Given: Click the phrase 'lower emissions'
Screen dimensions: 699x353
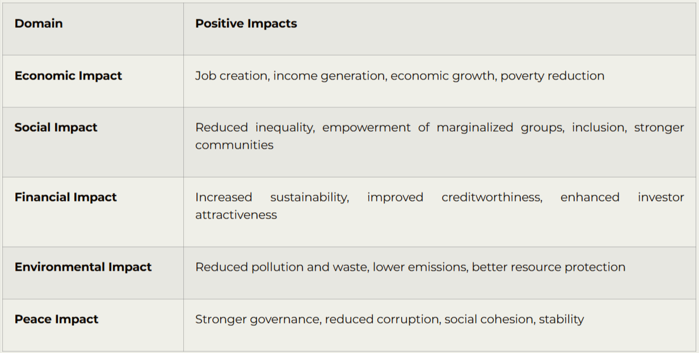Looking at the screenshot, I should [419, 267].
